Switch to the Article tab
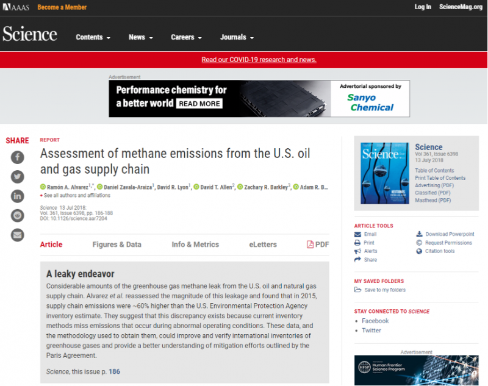The image size is (488, 386). (x=51, y=245)
